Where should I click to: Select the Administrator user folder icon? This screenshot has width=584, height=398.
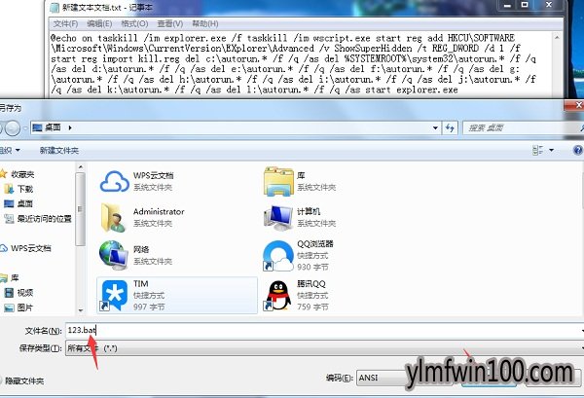[113, 217]
